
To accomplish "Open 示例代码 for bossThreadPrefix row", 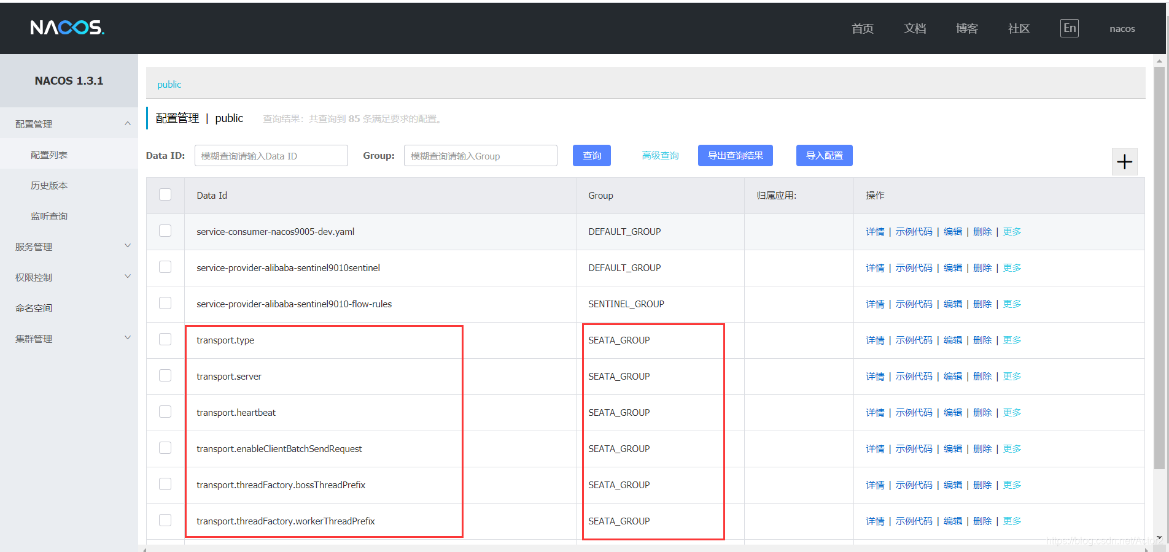I will [914, 485].
